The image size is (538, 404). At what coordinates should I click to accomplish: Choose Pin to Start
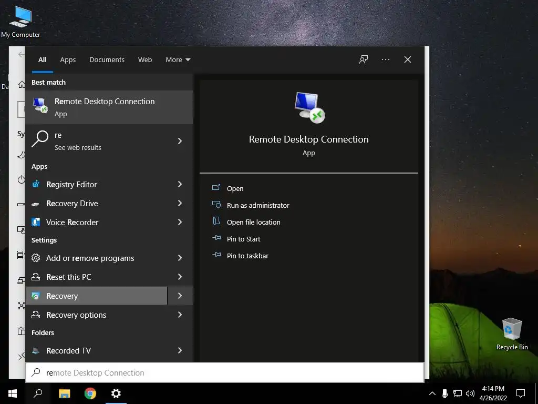244,239
